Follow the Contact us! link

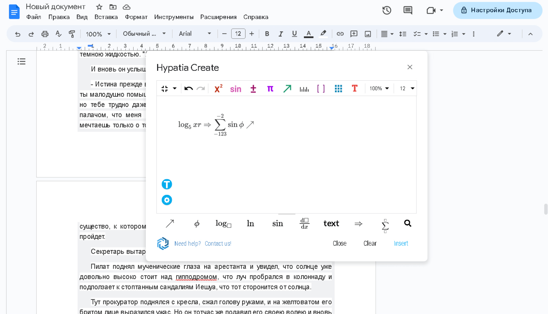tap(218, 243)
